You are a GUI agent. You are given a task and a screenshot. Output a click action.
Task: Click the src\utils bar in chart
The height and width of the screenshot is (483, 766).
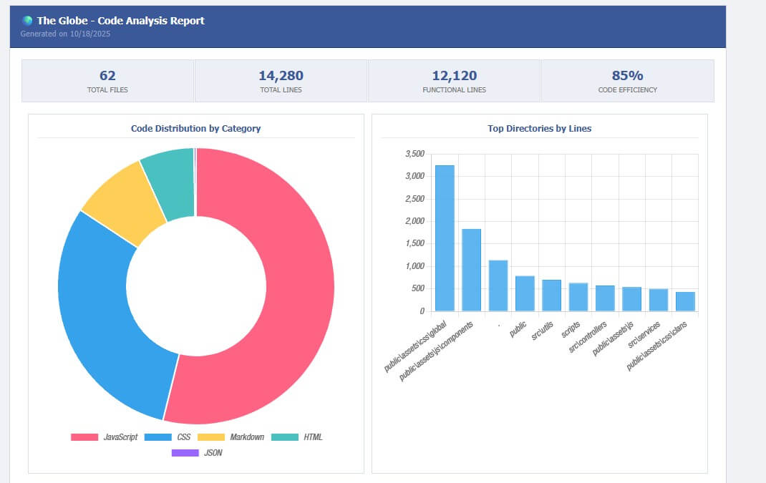[551, 295]
